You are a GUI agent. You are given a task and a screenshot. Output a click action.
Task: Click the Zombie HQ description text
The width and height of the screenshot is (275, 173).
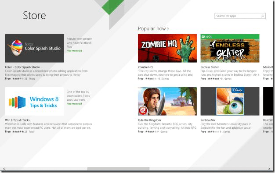[x=165, y=73]
